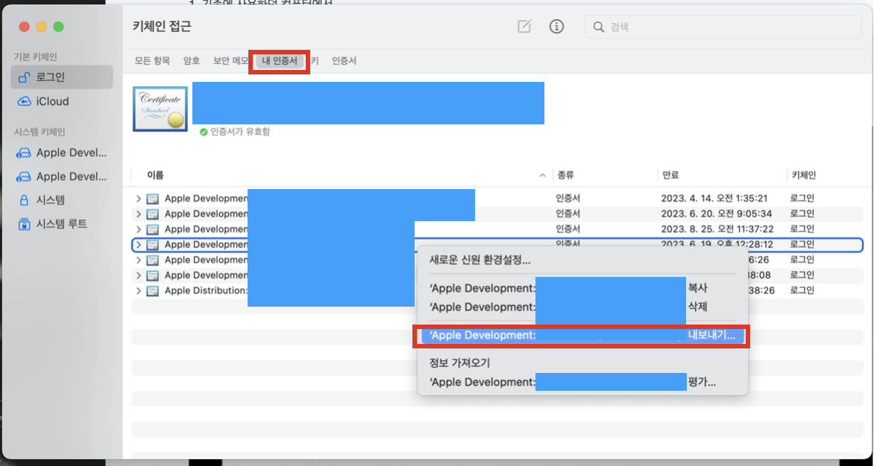Viewport: 874px width, 466px height.
Task: Click the Apple Distribution row certificate icon
Action: 152,291
